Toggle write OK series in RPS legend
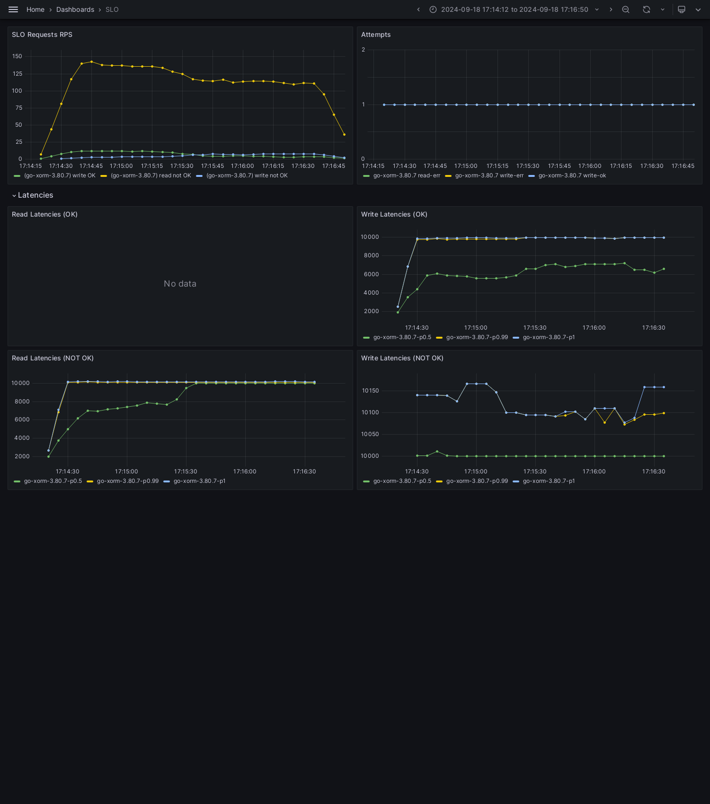Screen dimensions: 710x804 pyautogui.click(x=60, y=175)
